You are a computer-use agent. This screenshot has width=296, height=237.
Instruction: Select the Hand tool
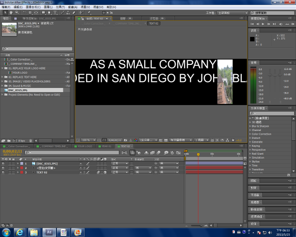click(11, 12)
